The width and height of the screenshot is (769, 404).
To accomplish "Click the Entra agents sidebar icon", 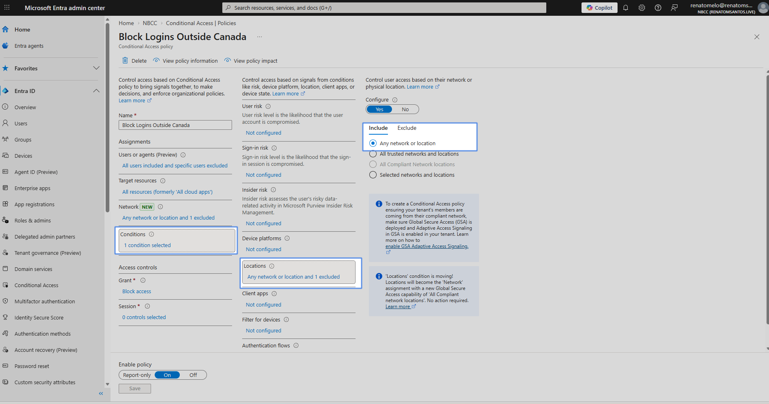I will pyautogui.click(x=5, y=46).
